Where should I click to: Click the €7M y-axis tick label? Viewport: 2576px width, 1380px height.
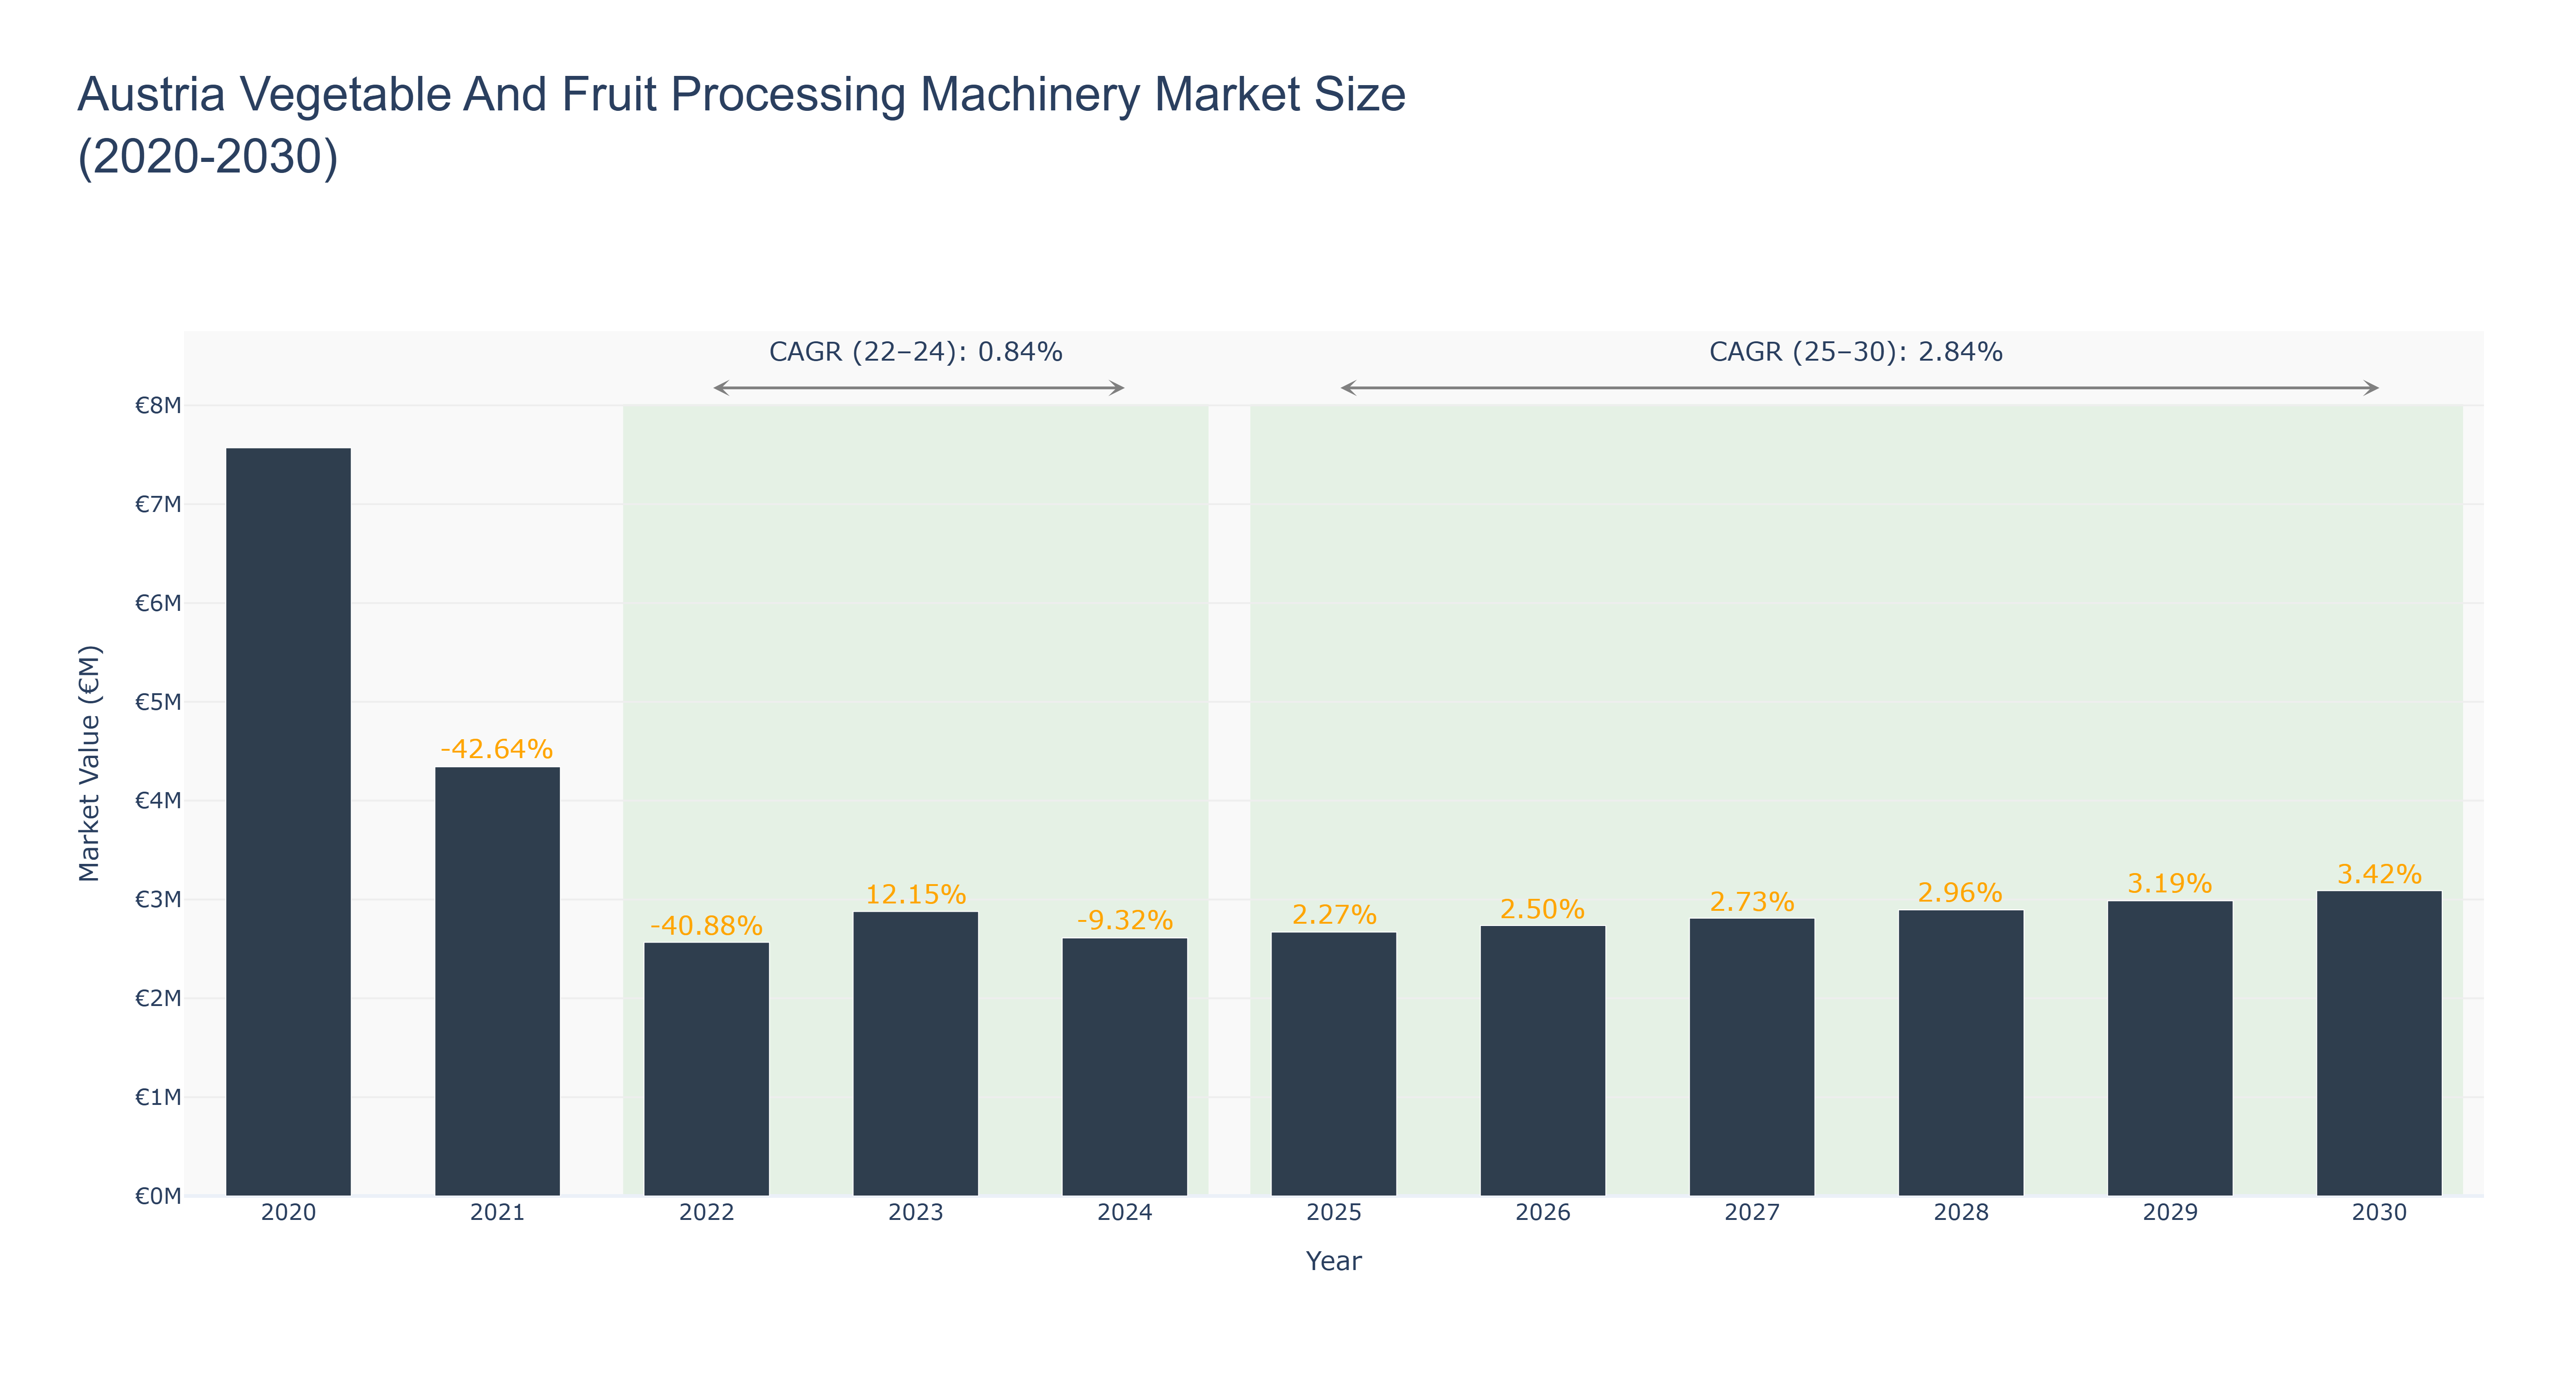point(158,504)
